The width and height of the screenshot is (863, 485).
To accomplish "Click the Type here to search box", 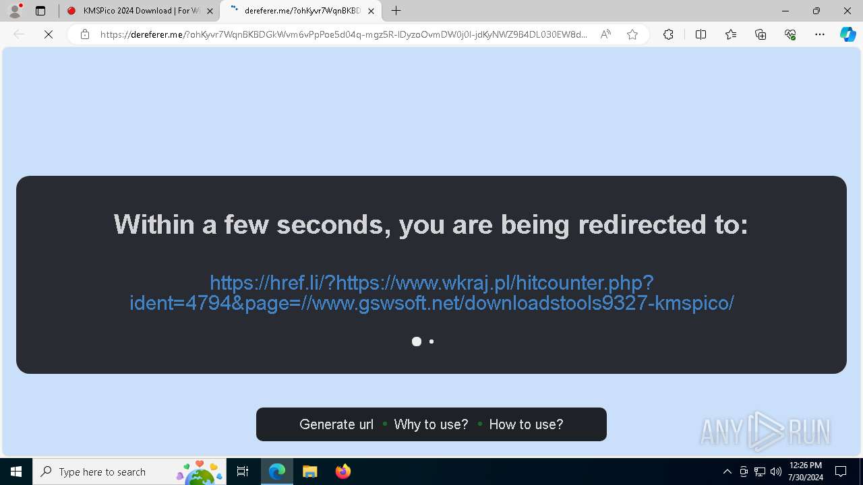I will point(129,472).
